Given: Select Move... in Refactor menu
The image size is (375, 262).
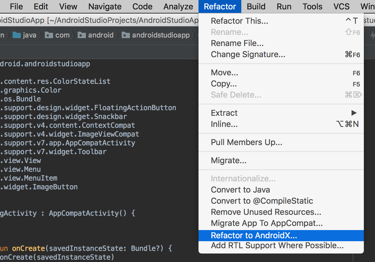Looking at the screenshot, I should point(224,73).
